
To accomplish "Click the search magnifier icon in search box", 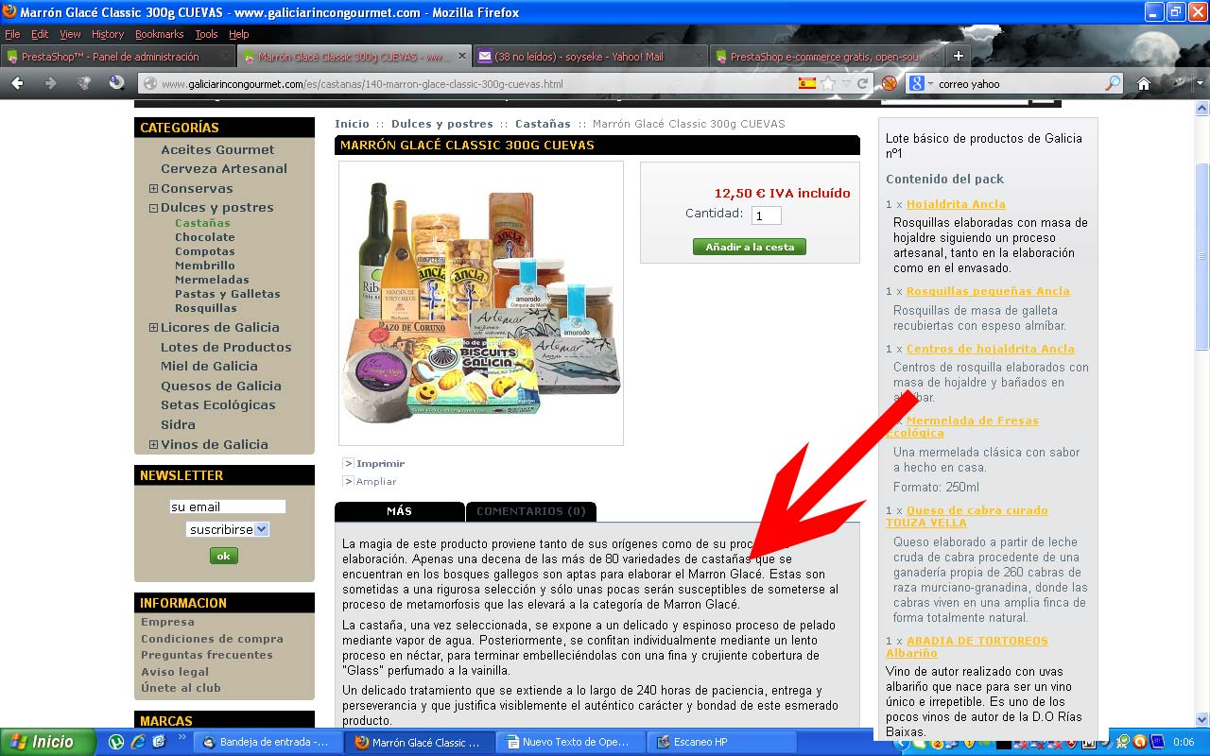I will [1113, 83].
